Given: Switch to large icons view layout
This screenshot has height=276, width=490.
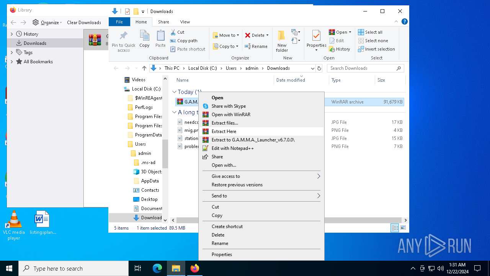Looking at the screenshot, I should pyautogui.click(x=403, y=228).
